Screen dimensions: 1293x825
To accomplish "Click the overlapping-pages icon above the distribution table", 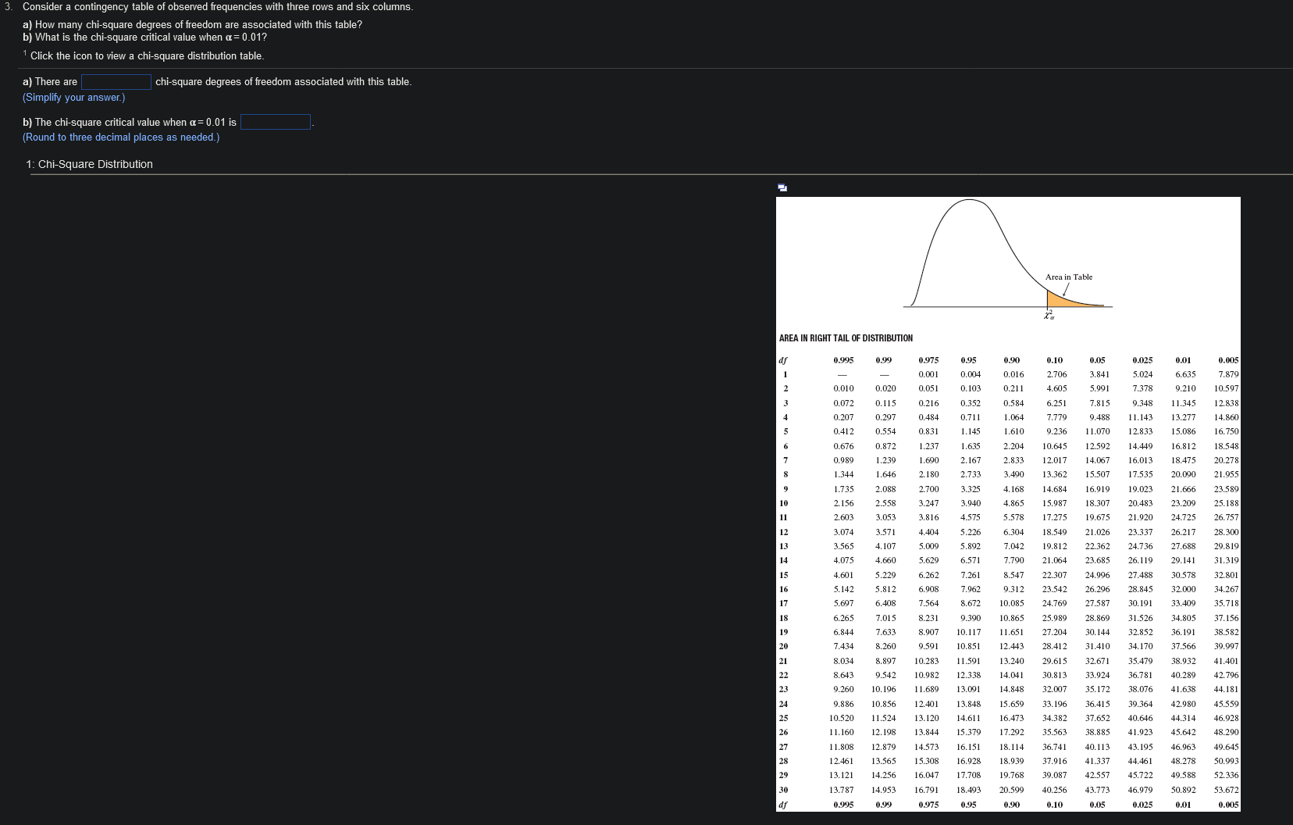I will 782,186.
